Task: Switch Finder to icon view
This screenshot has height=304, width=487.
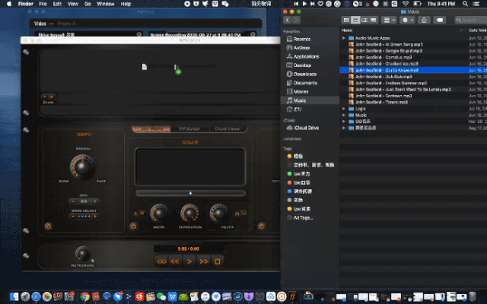Action: [346, 21]
